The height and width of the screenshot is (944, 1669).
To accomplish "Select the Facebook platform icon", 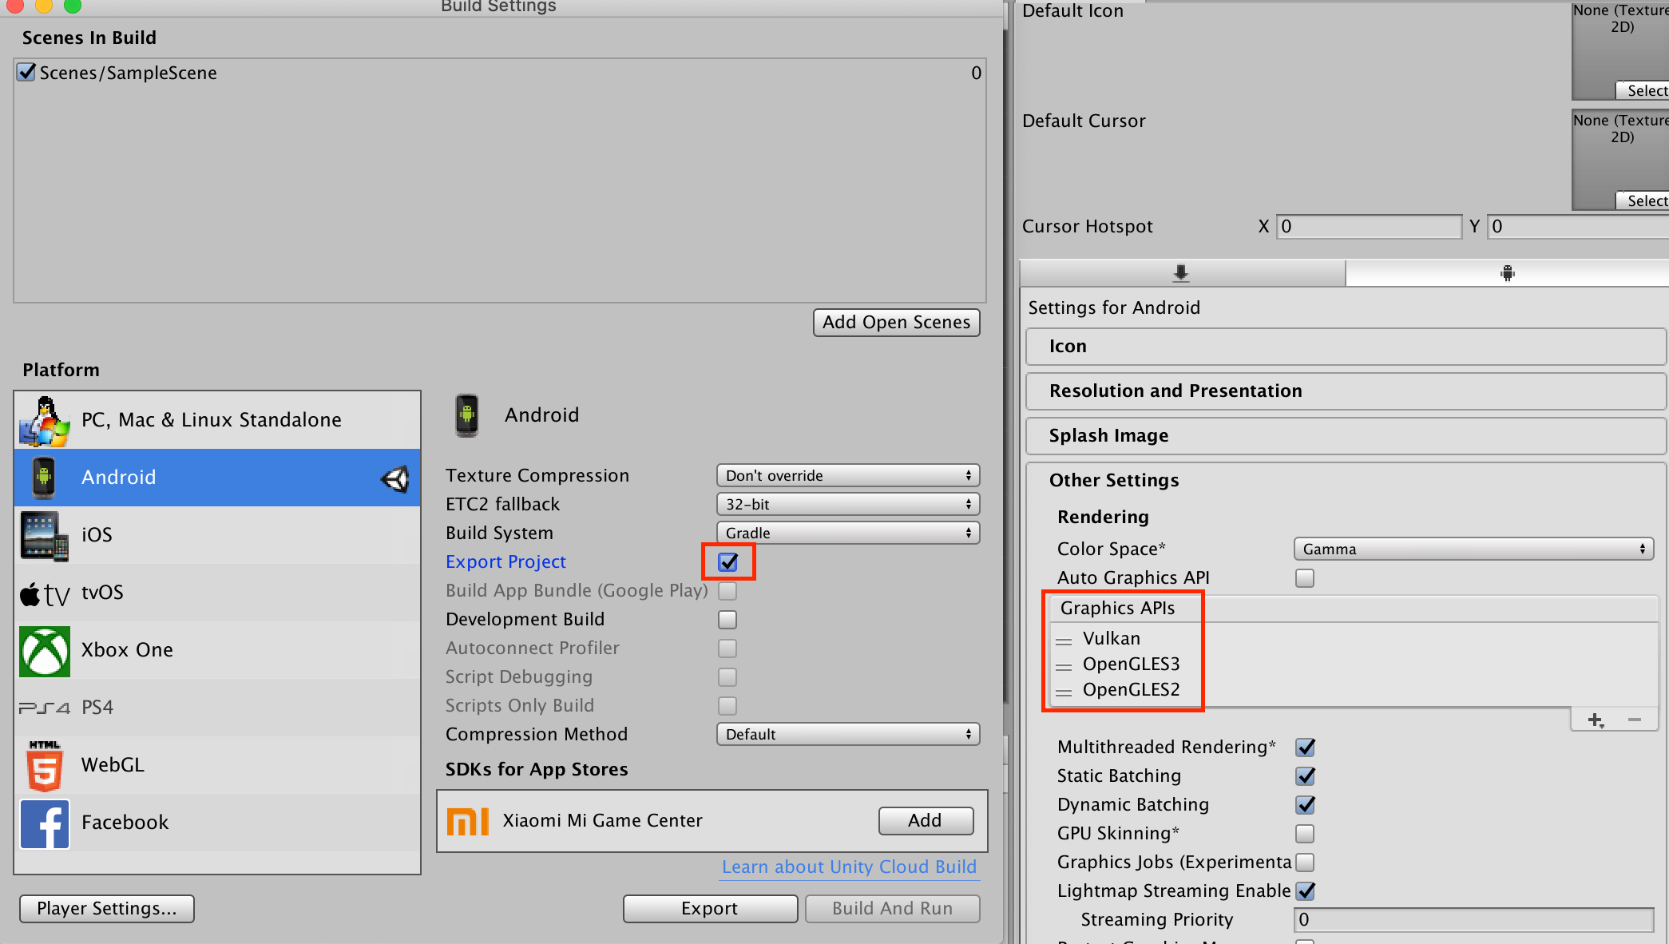I will tap(45, 823).
